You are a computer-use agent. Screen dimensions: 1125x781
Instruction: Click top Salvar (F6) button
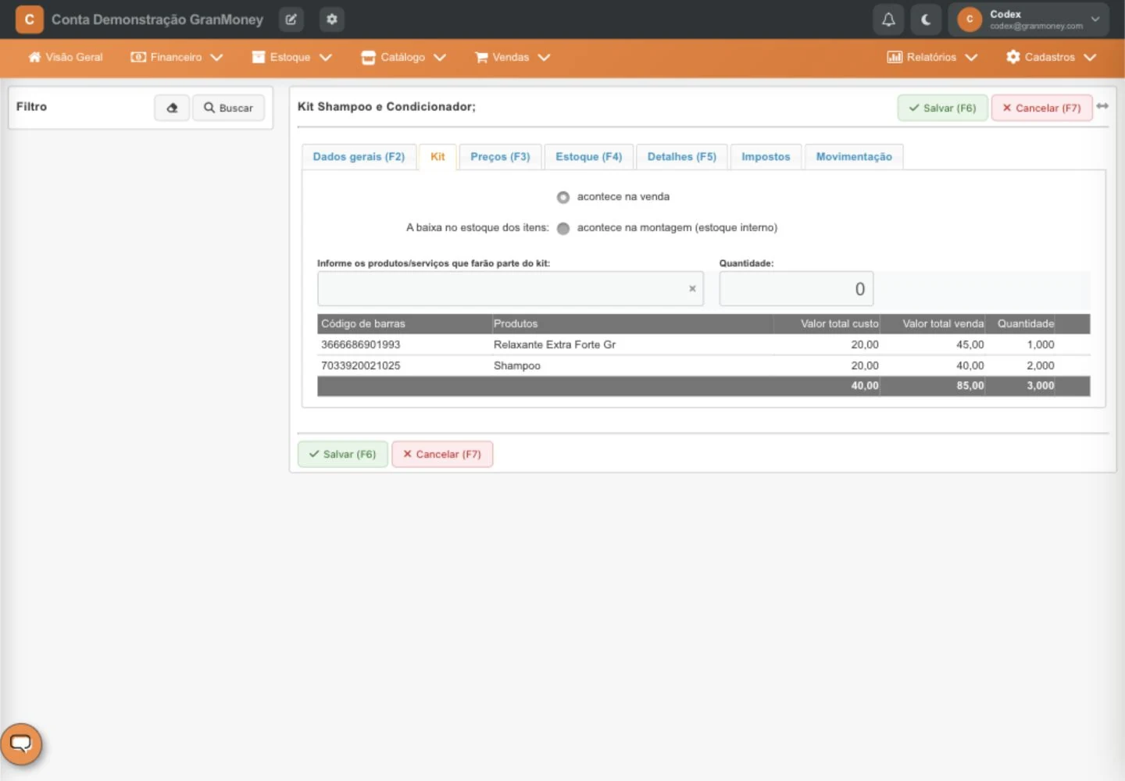(942, 108)
